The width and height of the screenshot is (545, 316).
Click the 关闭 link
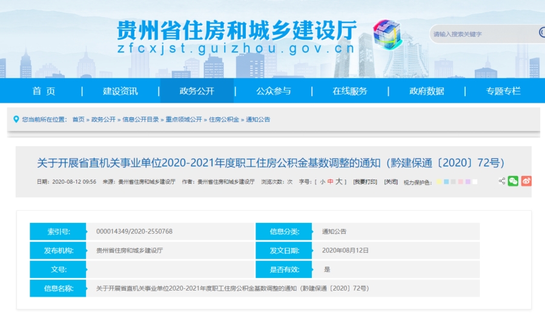(x=391, y=182)
